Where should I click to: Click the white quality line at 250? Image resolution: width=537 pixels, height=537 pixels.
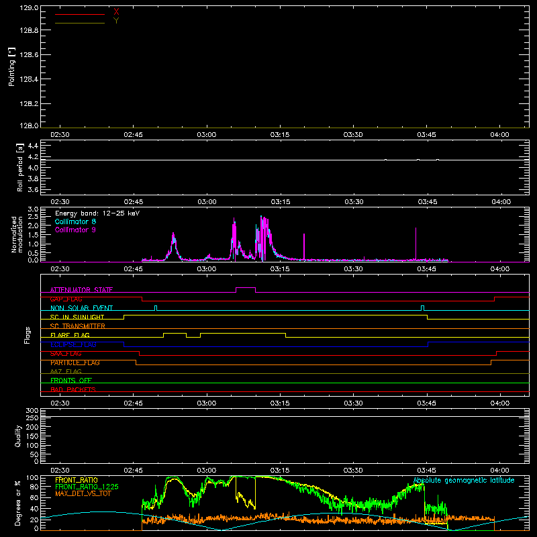click(285, 417)
